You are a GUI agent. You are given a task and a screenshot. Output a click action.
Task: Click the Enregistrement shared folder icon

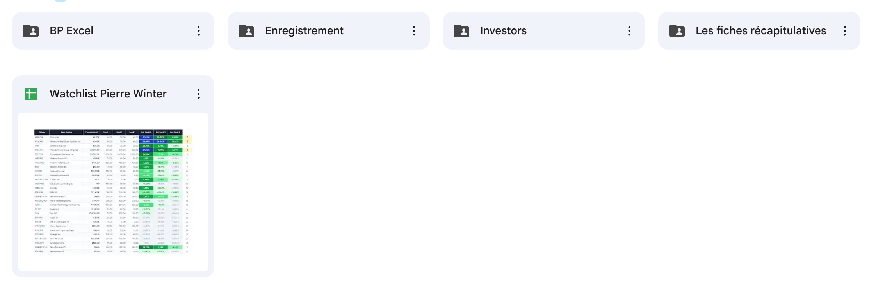[x=246, y=31]
